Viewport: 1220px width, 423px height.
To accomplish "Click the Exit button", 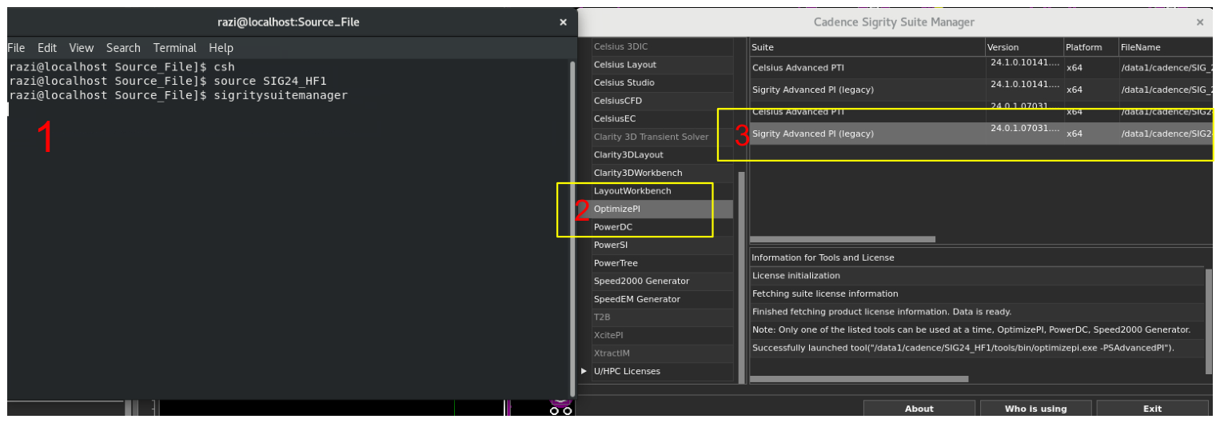I will 1152,409.
